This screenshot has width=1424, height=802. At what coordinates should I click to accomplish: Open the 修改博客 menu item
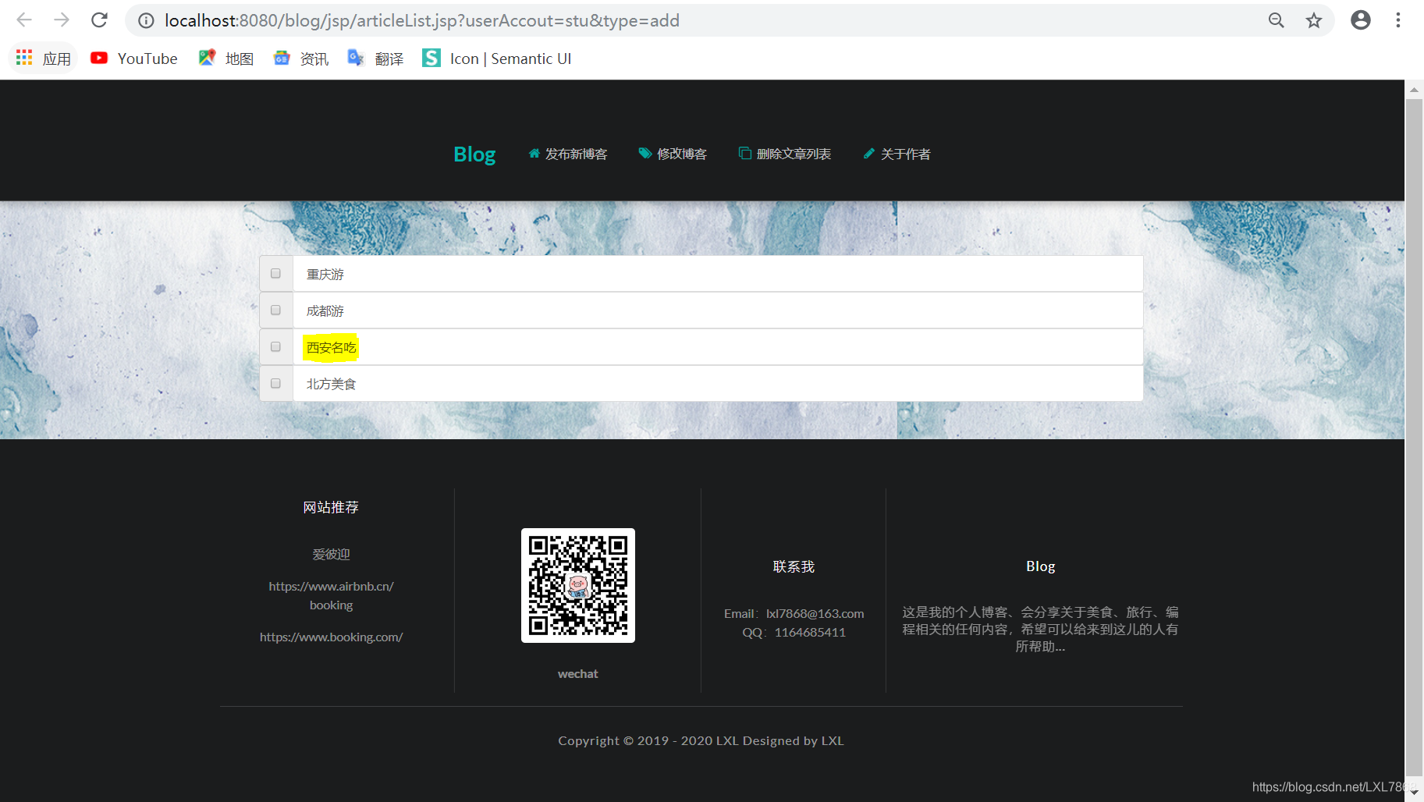coord(673,154)
